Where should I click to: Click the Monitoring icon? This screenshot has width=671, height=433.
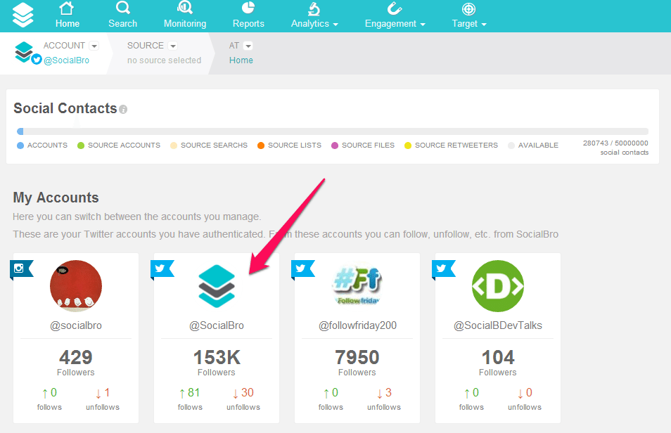[x=185, y=8]
